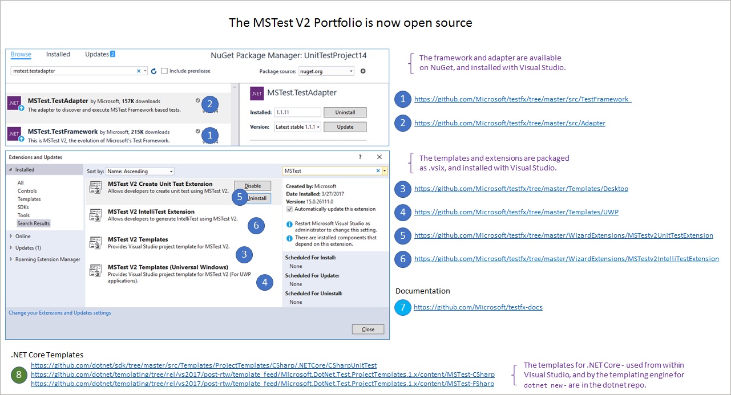The image size is (731, 395).
Task: Click MSTest V2 Templates item icon
Action: pyautogui.click(x=96, y=243)
